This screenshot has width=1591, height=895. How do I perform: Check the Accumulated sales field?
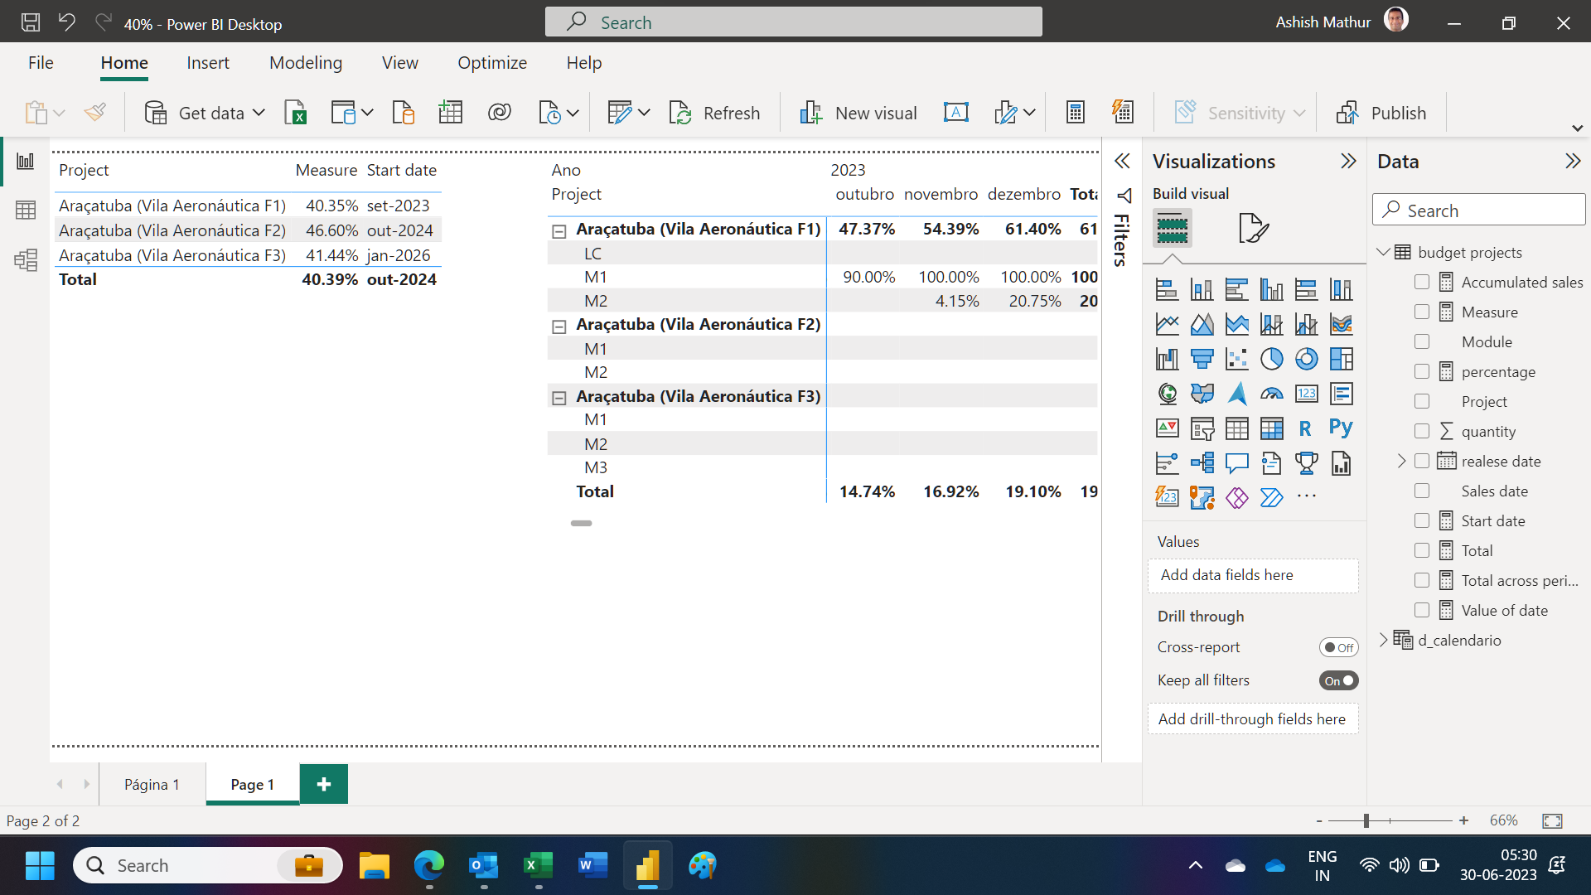pos(1422,282)
